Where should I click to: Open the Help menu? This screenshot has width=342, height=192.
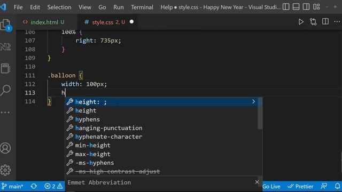coord(167,7)
